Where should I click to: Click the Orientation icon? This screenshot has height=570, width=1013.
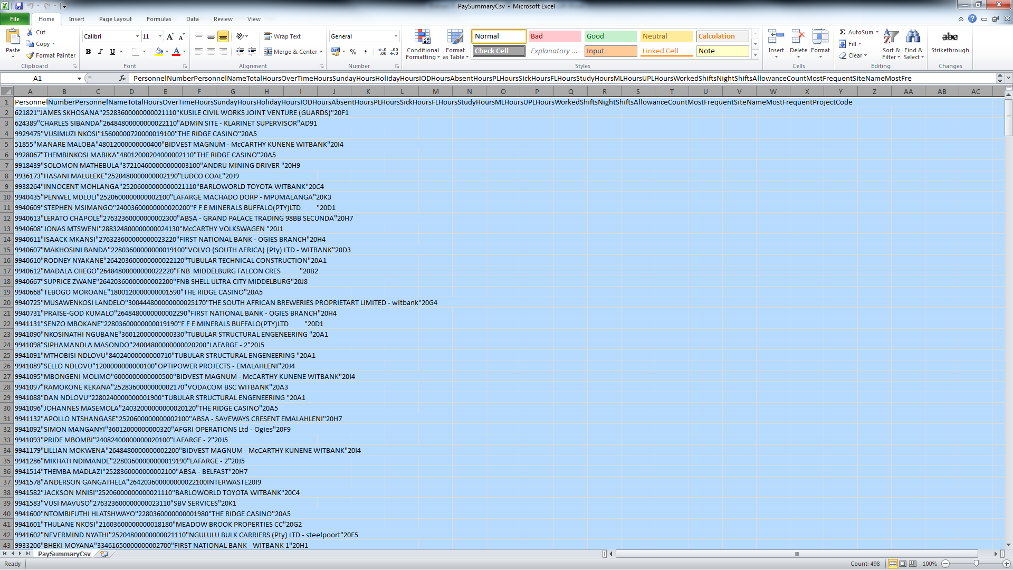coord(241,36)
